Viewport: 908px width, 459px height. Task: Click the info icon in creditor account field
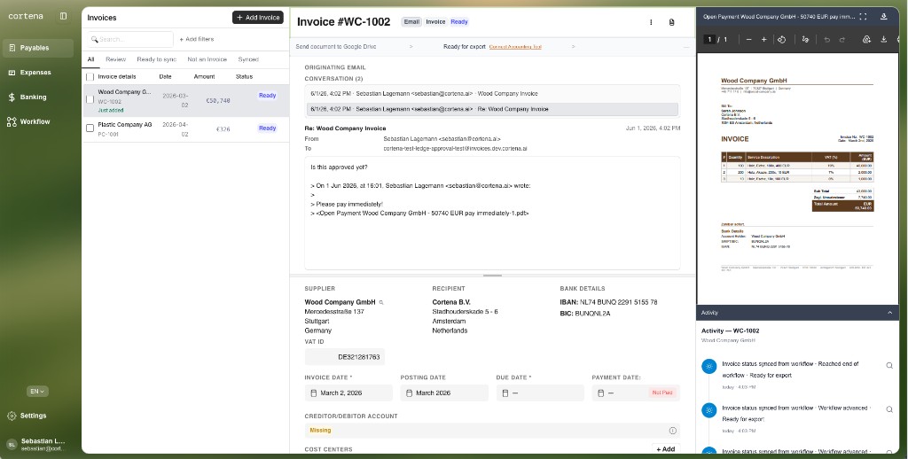coord(672,431)
